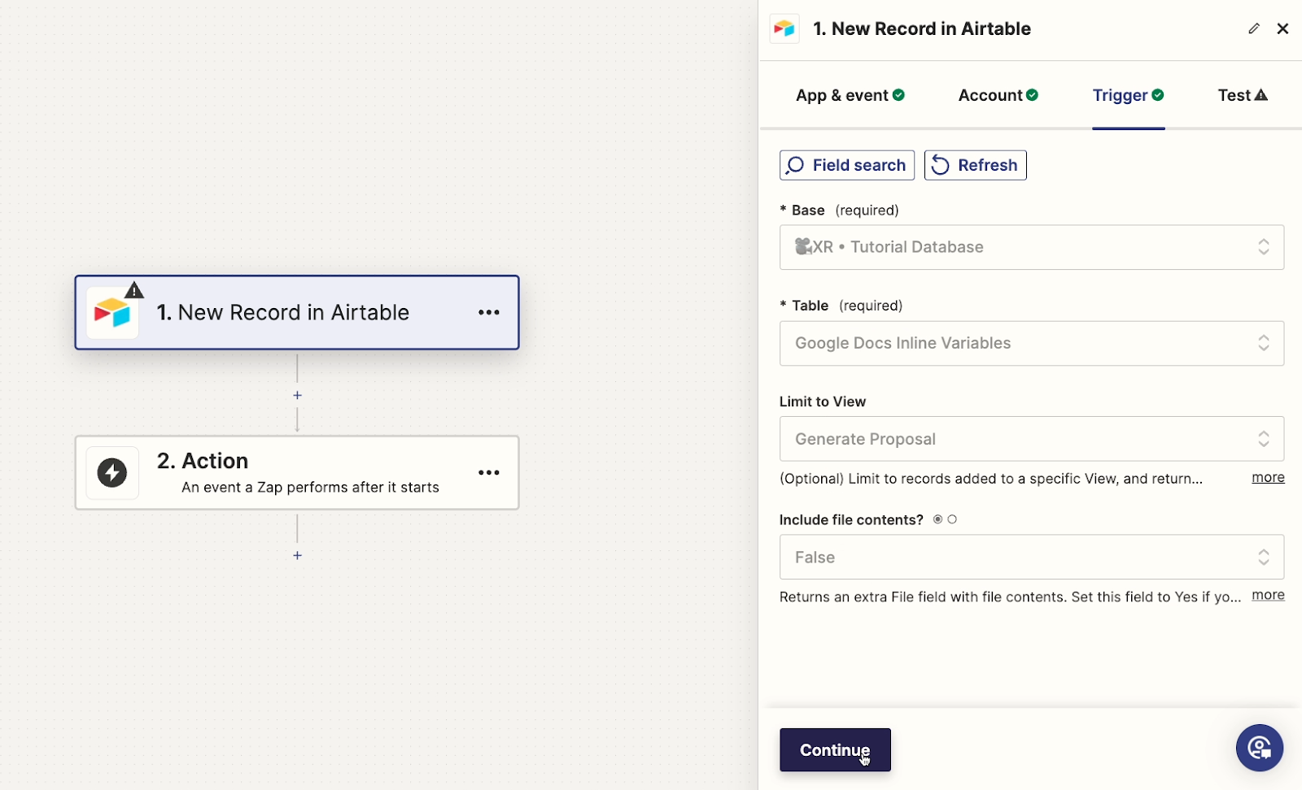Add step between trigger and action
1302x790 pixels.
[x=297, y=395]
